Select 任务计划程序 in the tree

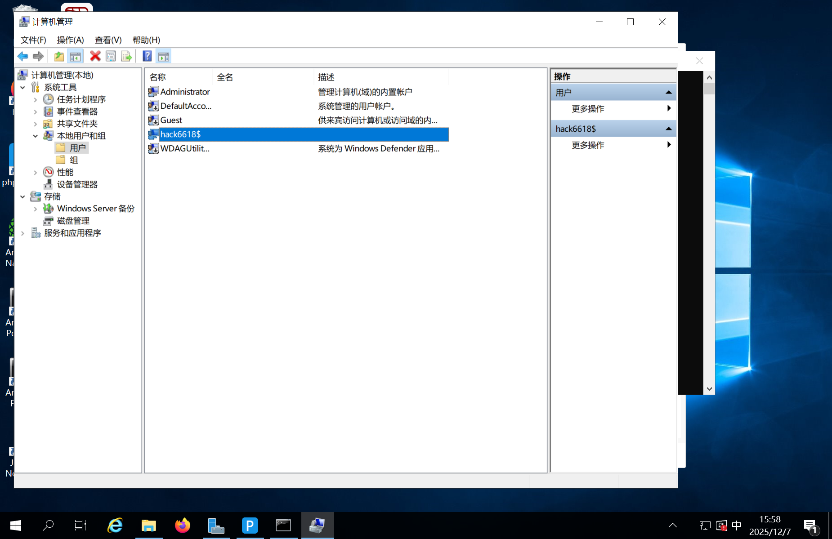point(81,99)
